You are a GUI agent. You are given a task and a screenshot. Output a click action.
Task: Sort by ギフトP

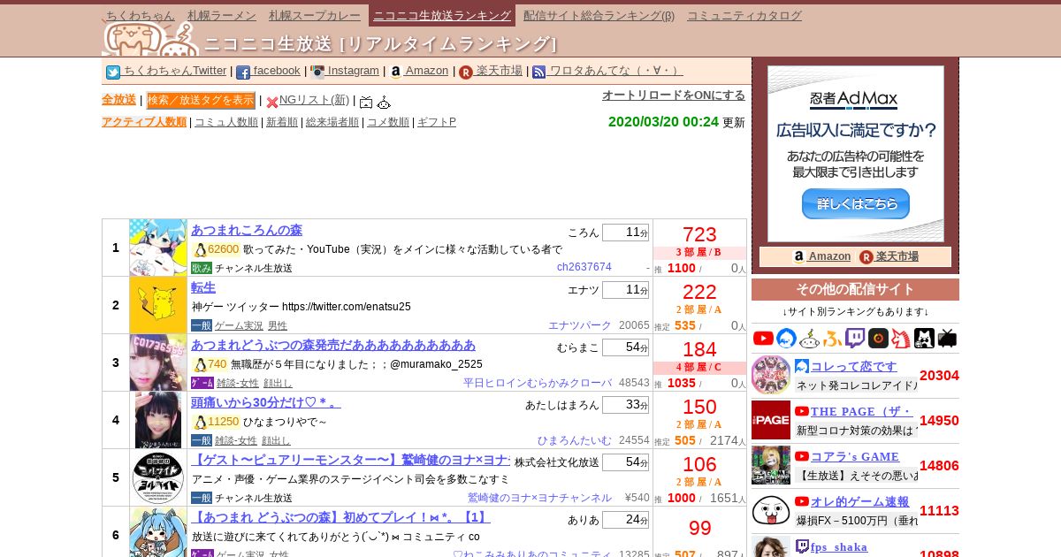[x=437, y=122]
